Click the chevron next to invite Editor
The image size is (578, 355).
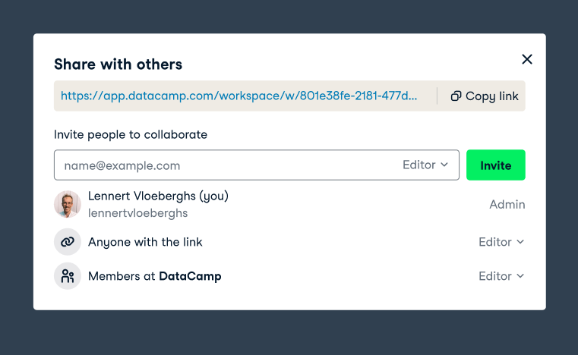pos(444,165)
